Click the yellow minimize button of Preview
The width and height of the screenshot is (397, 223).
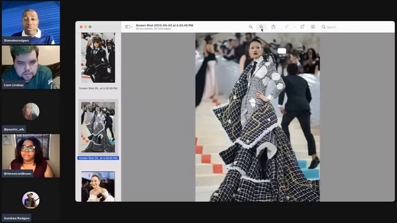point(86,27)
